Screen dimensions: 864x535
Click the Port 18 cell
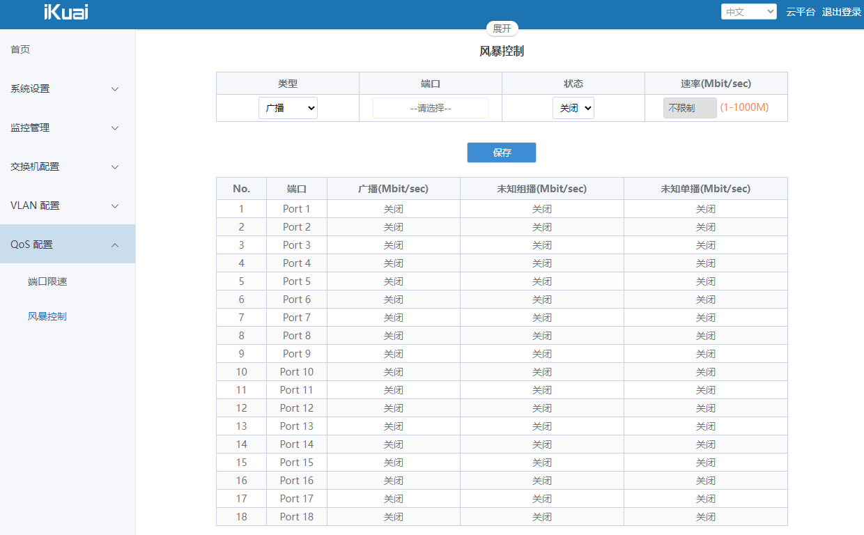coord(297,517)
